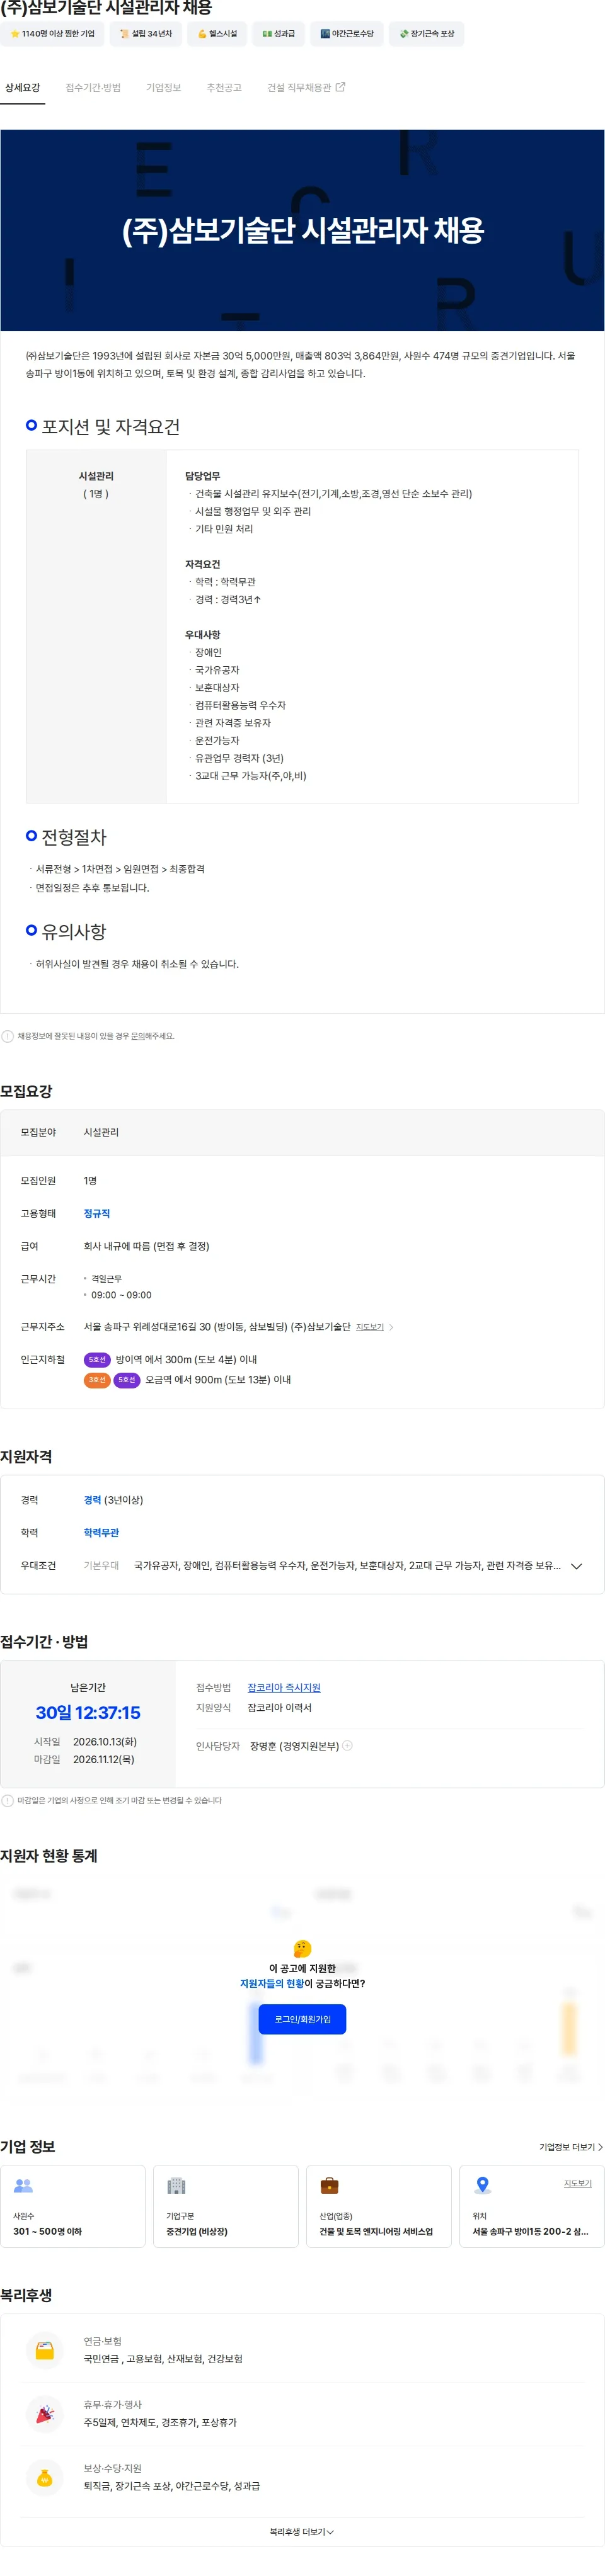Click the 30일 12:37:15 remaining time text
605x2576 pixels.
coord(88,1713)
